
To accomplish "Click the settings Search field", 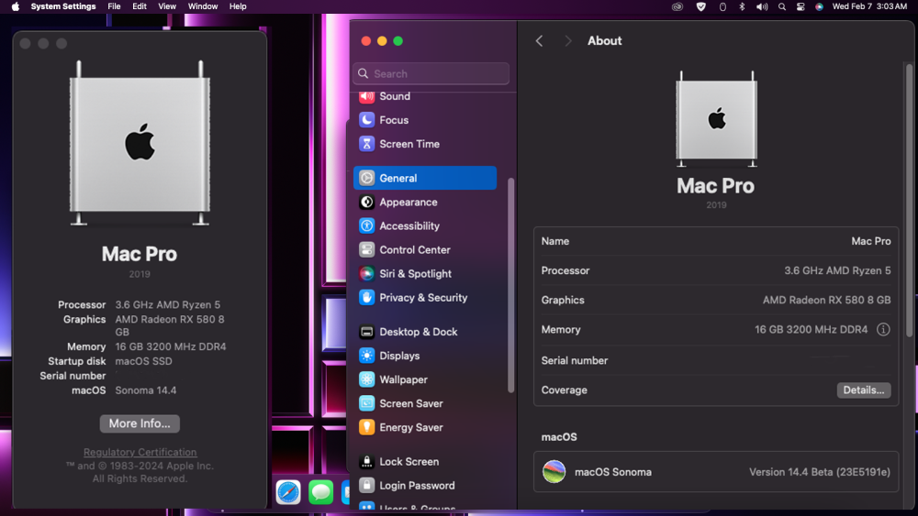I will coord(431,73).
